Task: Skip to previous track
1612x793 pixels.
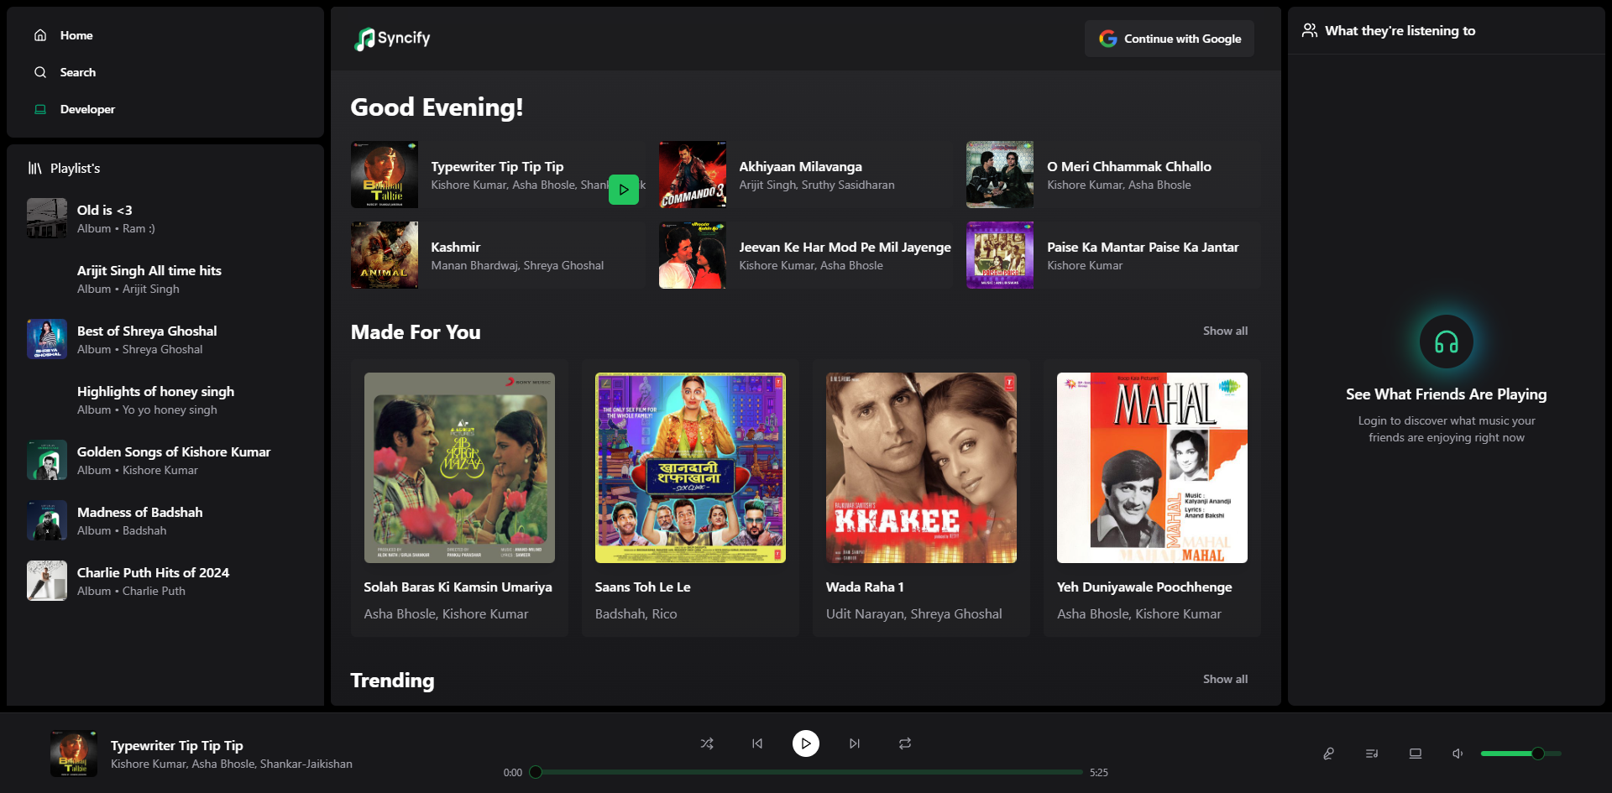Action: tap(757, 743)
